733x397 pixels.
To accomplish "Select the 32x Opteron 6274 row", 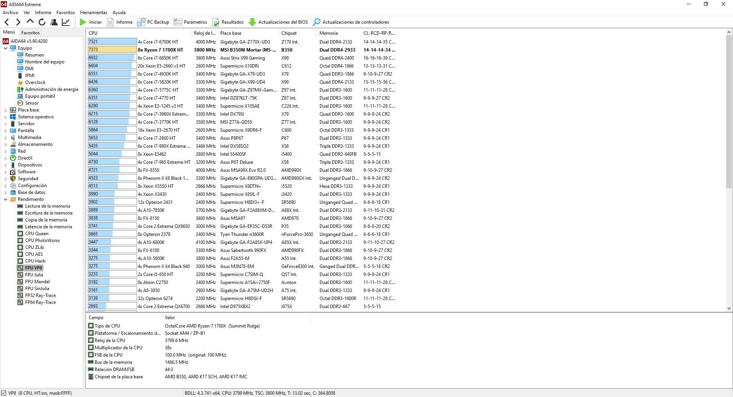I will coord(242,299).
